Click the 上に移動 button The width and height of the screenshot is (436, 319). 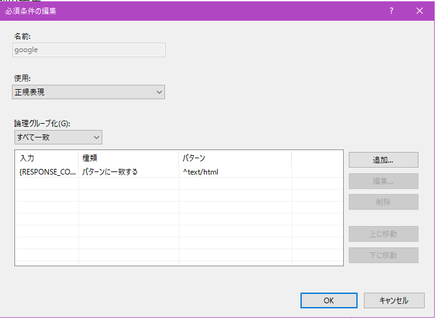[x=383, y=234]
